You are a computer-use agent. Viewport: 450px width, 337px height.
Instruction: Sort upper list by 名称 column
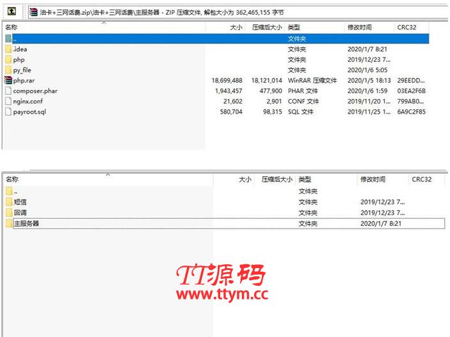tap(11, 27)
